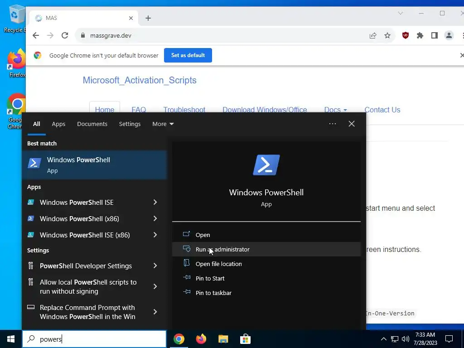Select Allow local PowerShell scripts setting
The image size is (464, 348).
tap(88, 286)
